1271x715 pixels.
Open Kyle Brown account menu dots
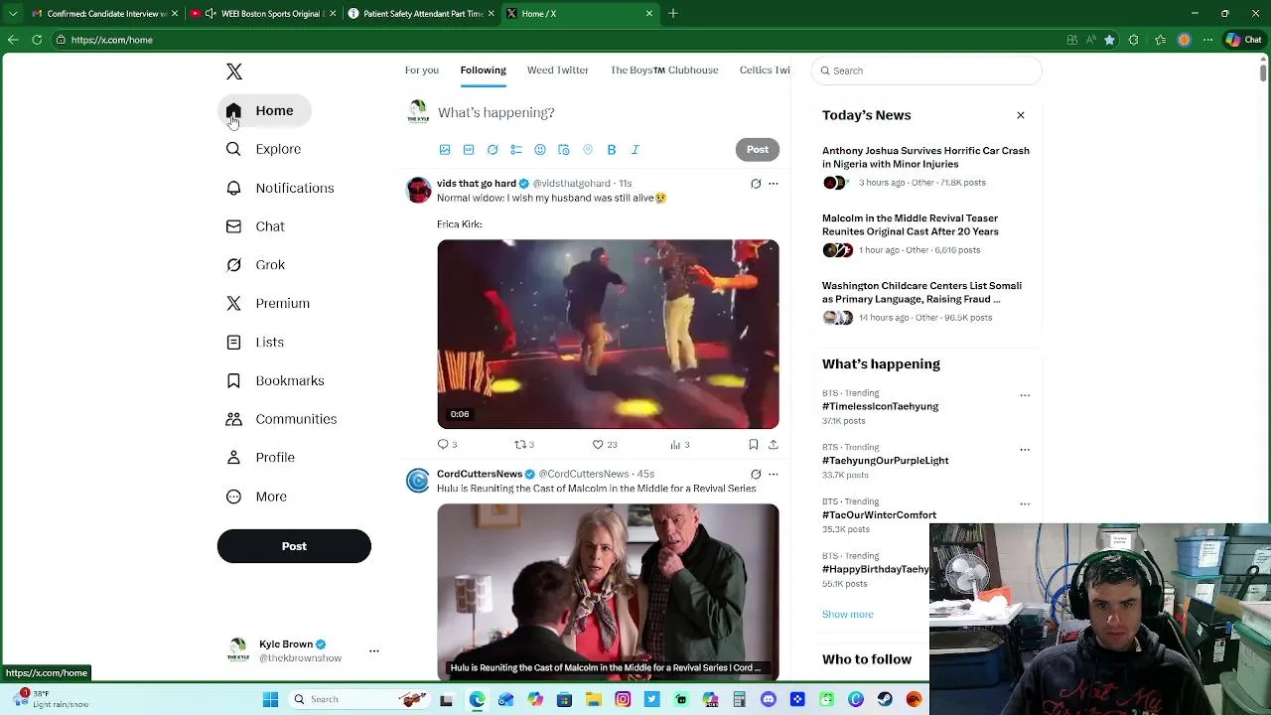[x=374, y=651]
